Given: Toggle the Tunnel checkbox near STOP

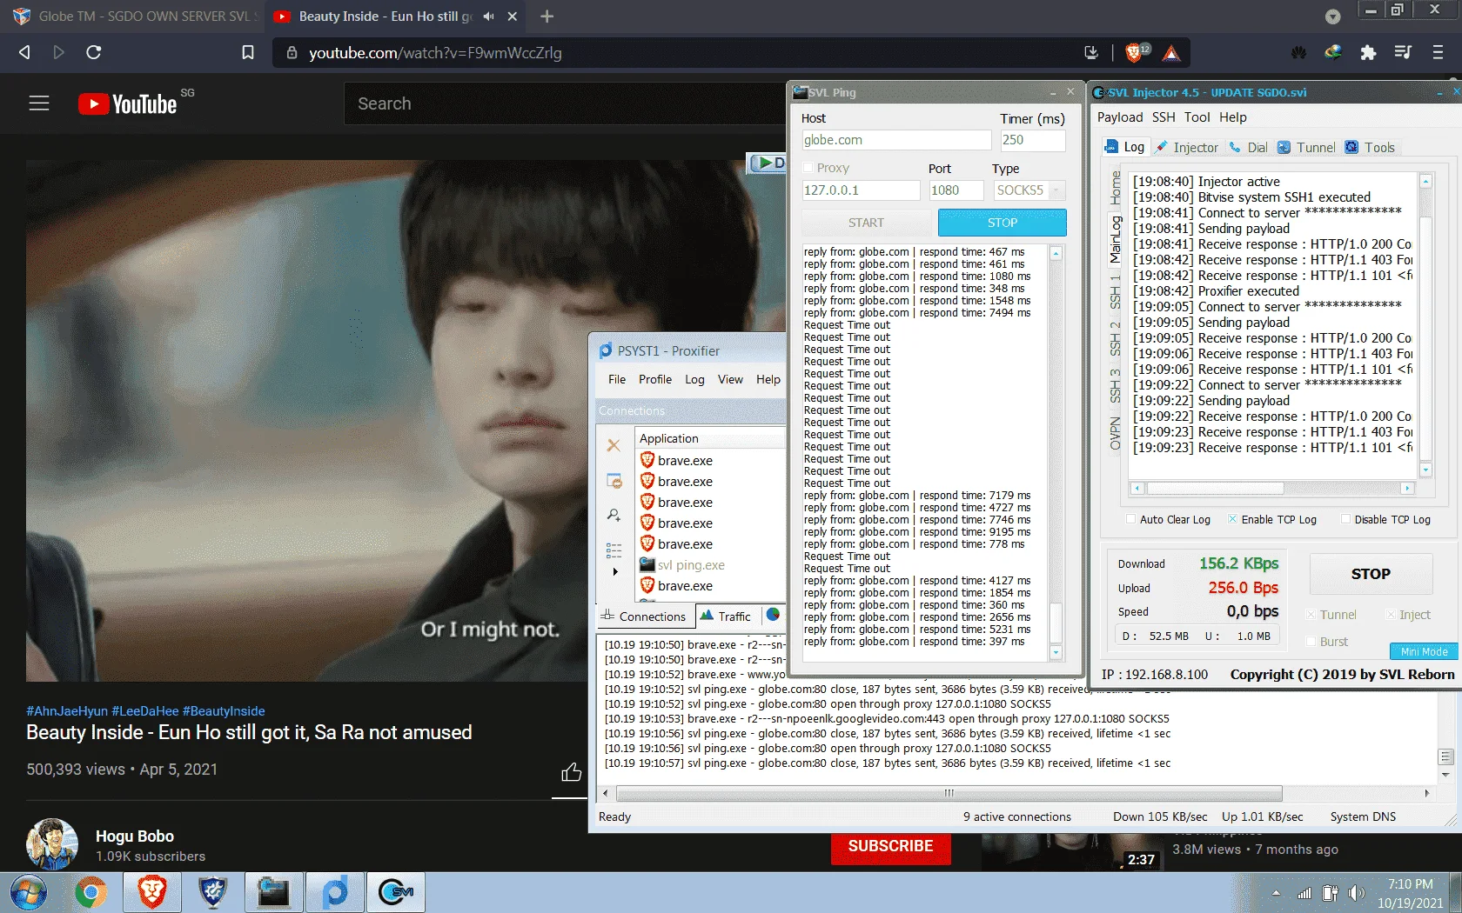Looking at the screenshot, I should coord(1311,615).
